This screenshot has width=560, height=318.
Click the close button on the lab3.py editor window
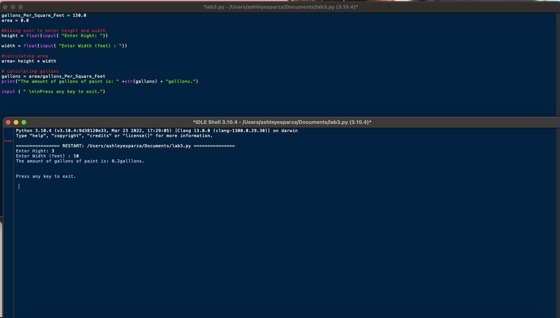(x=5, y=7)
